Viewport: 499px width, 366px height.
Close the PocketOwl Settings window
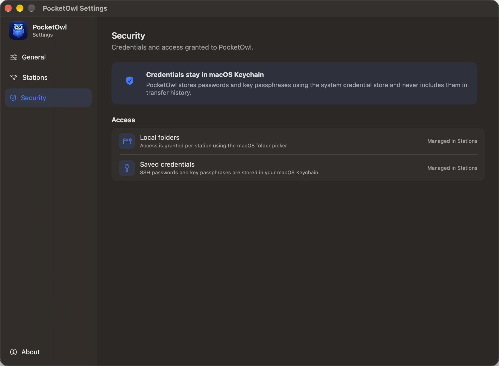[8, 8]
